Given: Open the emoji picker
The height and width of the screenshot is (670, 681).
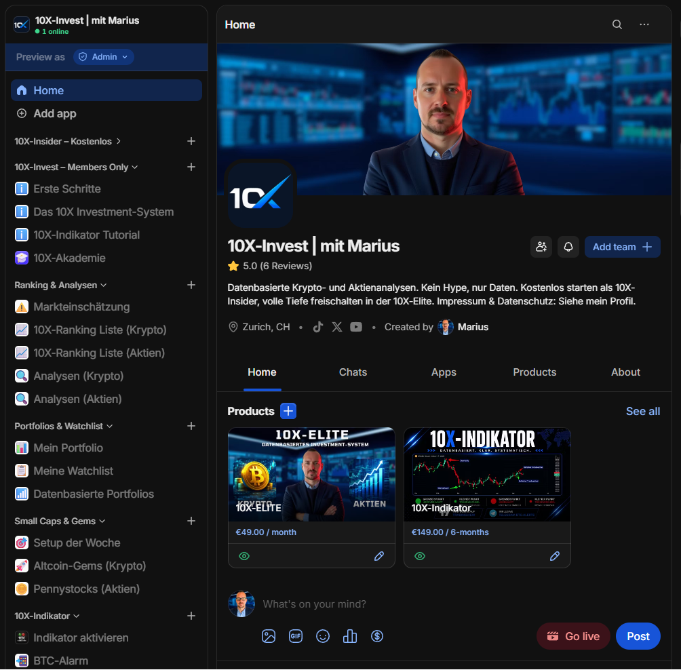Looking at the screenshot, I should pos(323,636).
